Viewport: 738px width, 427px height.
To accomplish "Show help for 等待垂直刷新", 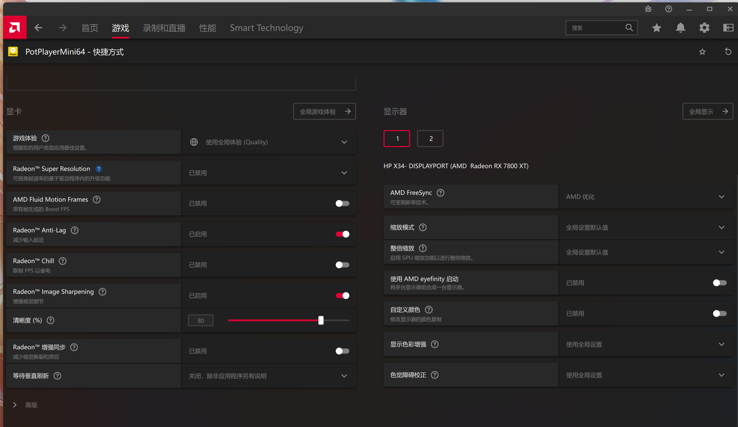I will coord(57,376).
